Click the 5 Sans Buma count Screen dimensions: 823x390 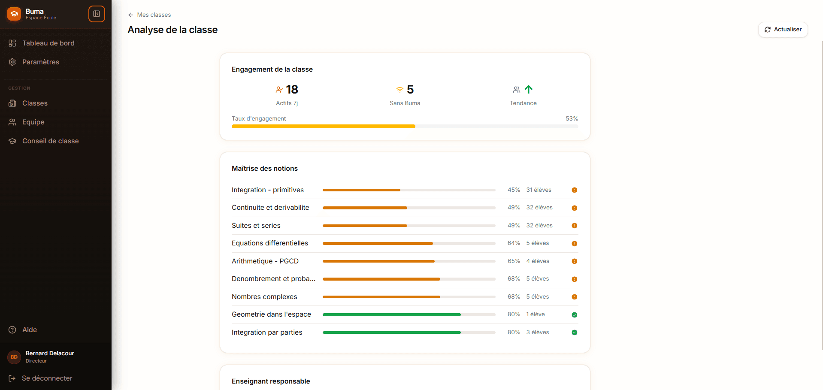[x=410, y=90]
